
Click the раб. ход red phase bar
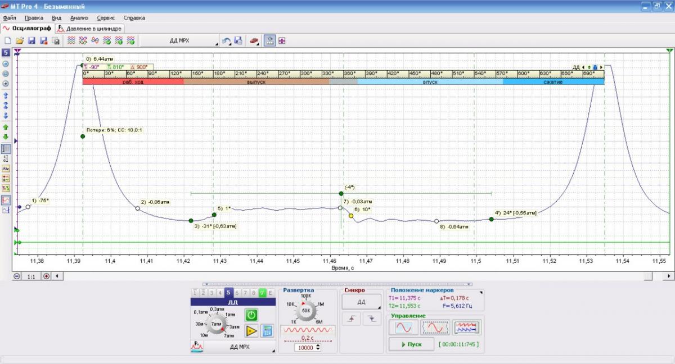point(133,81)
